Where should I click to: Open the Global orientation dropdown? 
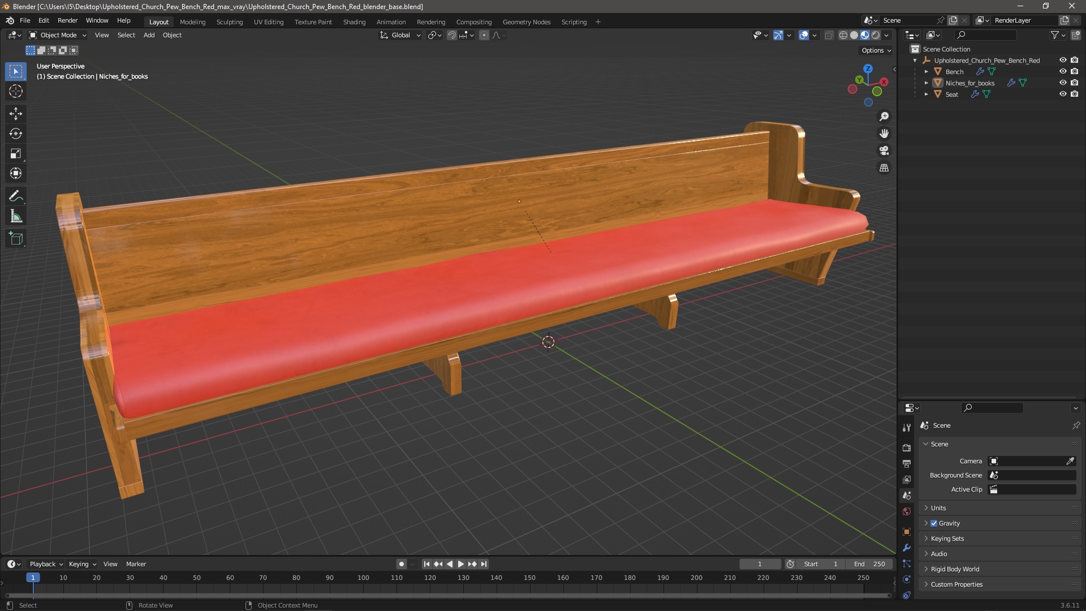pyautogui.click(x=400, y=35)
